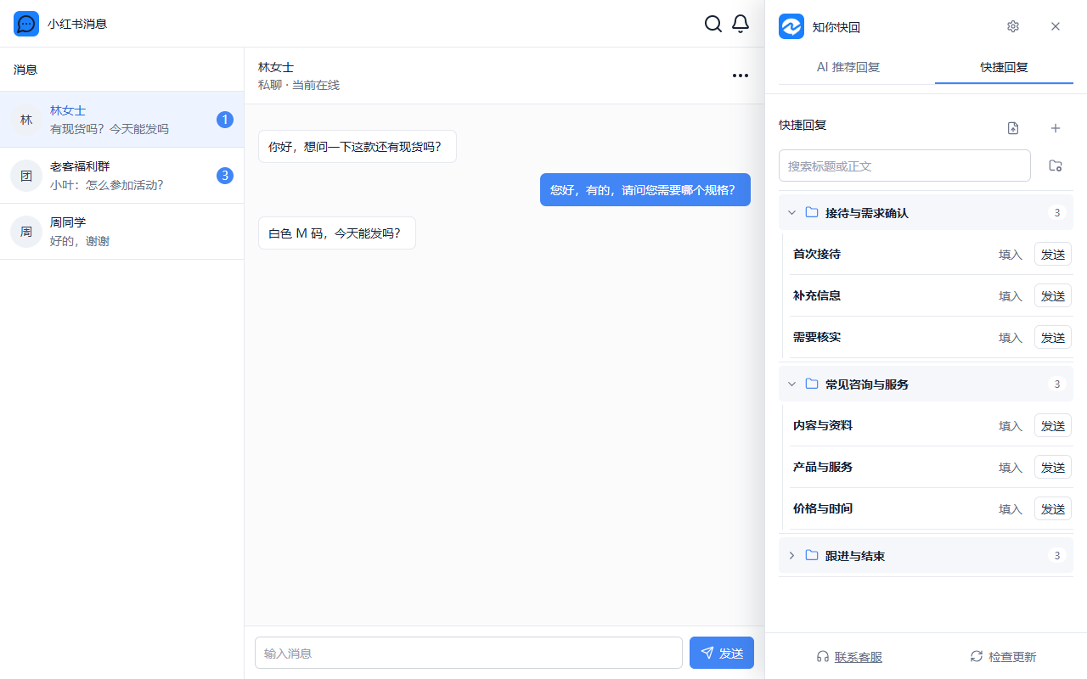This screenshot has height=679, width=1087.
Task: Click 填入 for 内容与资料 reply
Action: (1011, 426)
